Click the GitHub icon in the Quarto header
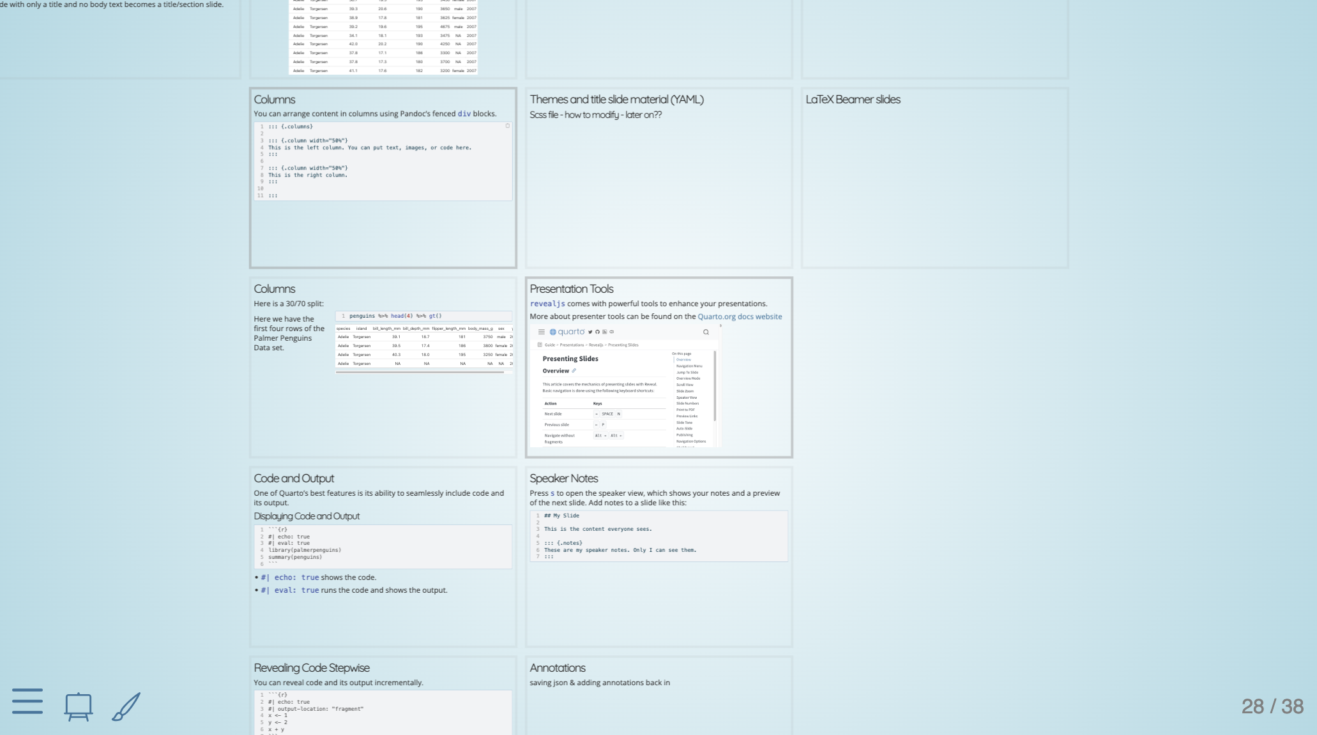Screen dimensions: 1317x735 click(597, 332)
